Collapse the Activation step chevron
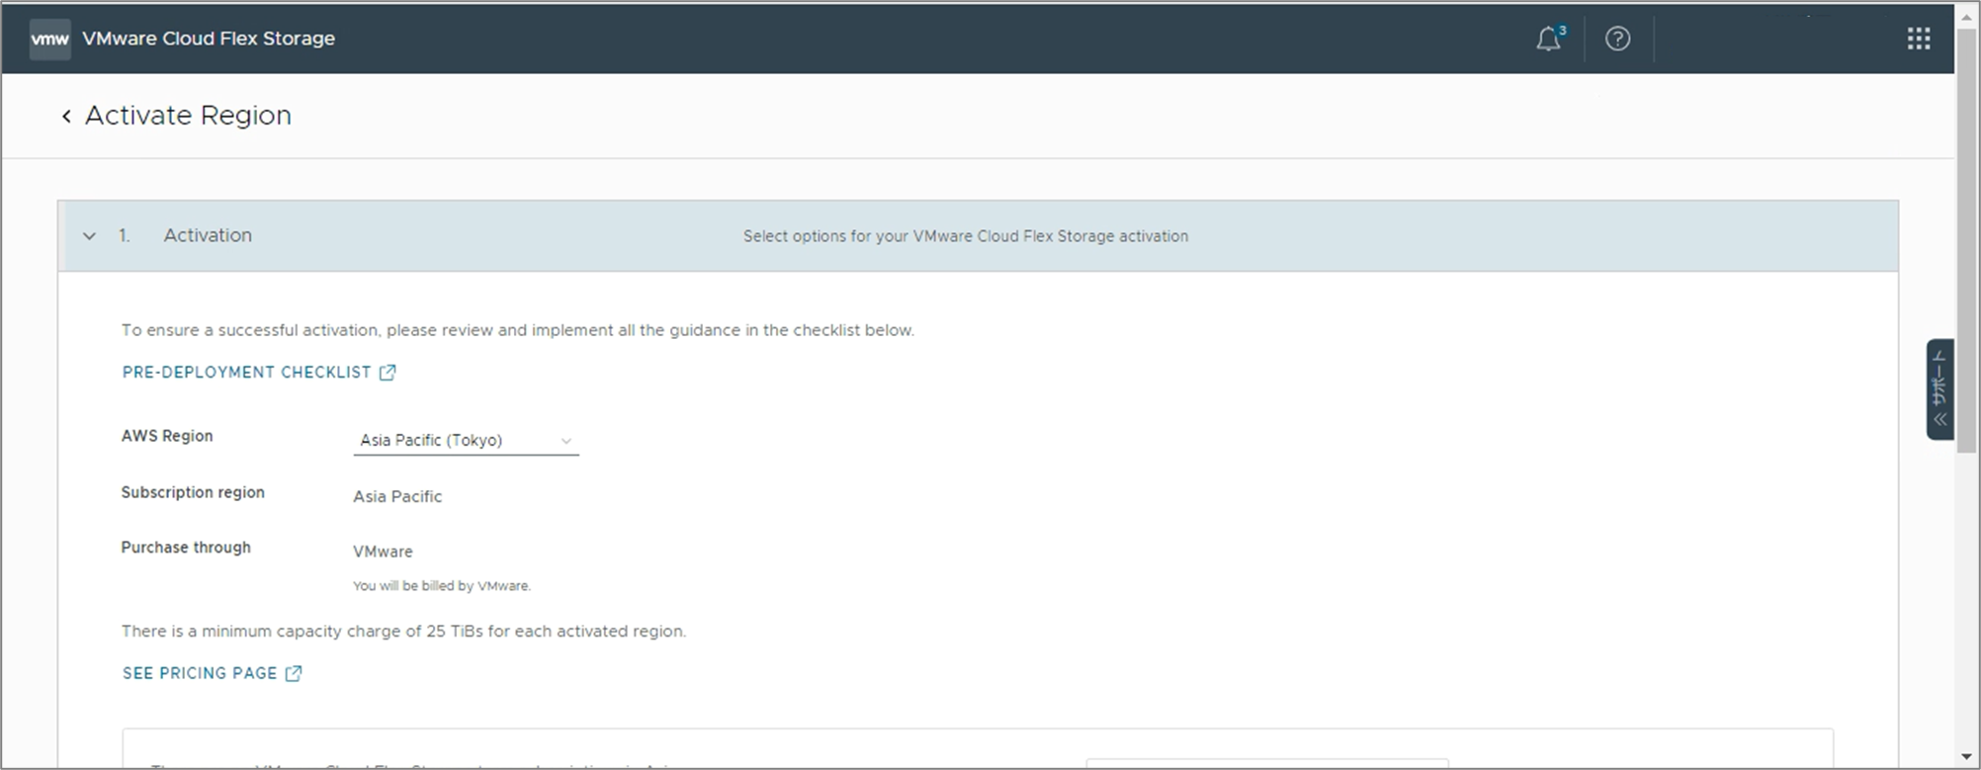Screen dimensions: 1981x770 click(89, 236)
